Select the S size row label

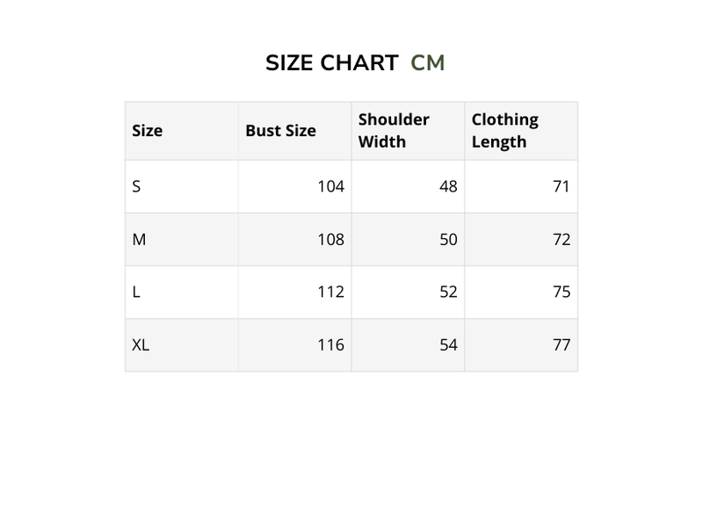click(x=136, y=186)
